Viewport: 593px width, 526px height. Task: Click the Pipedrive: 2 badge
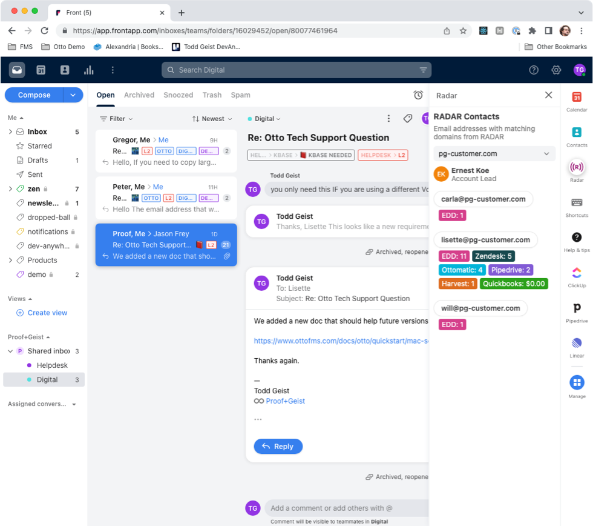[x=511, y=270]
